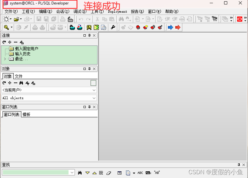Toggle the "AB" whole word search option

pos(157,173)
